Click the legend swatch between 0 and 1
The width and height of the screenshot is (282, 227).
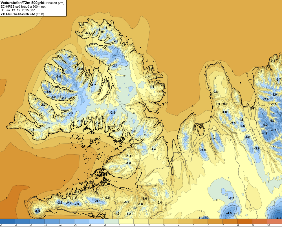pos(126,221)
